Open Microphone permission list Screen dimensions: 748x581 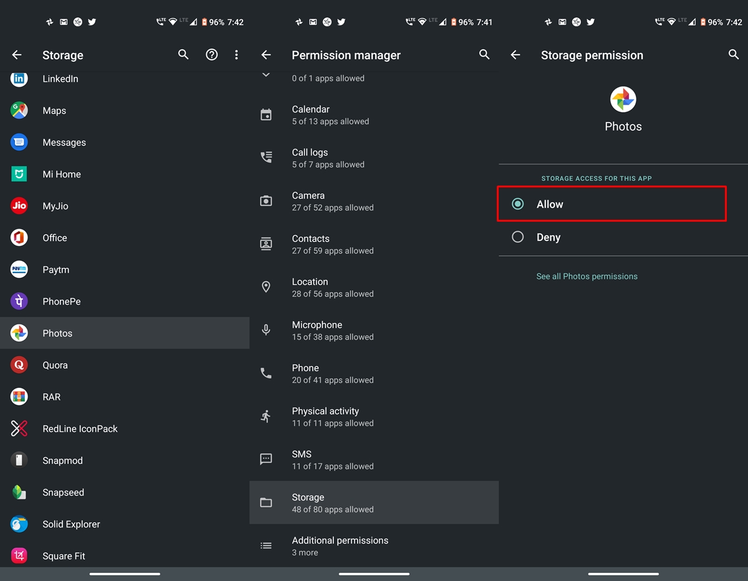coord(374,330)
